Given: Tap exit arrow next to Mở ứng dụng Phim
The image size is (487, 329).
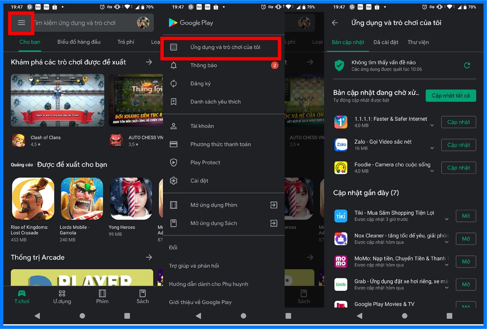Looking at the screenshot, I should point(274,205).
